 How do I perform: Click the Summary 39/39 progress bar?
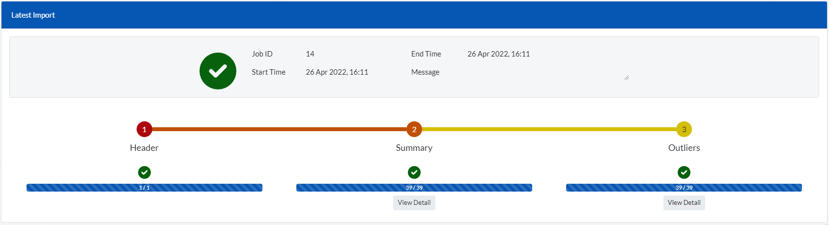(414, 188)
